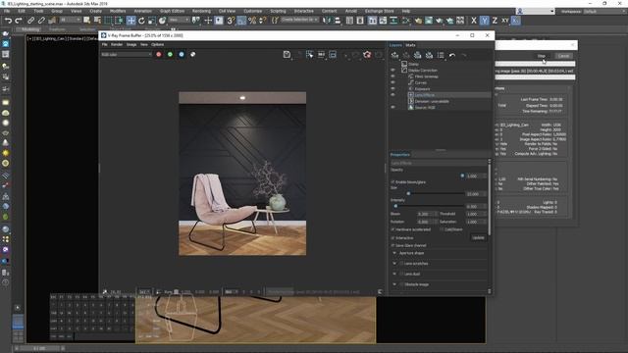Select the Denoiser: unavailable layer

pos(432,101)
